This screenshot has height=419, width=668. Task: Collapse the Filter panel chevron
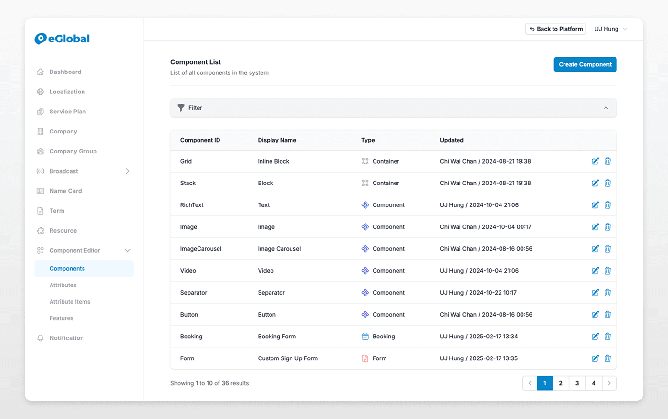[x=605, y=108]
